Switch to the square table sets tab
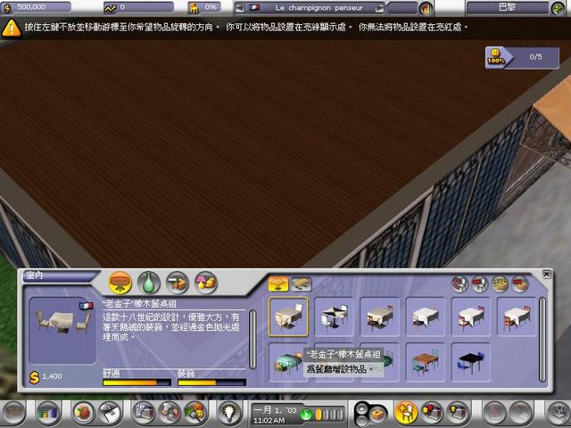 [278, 284]
